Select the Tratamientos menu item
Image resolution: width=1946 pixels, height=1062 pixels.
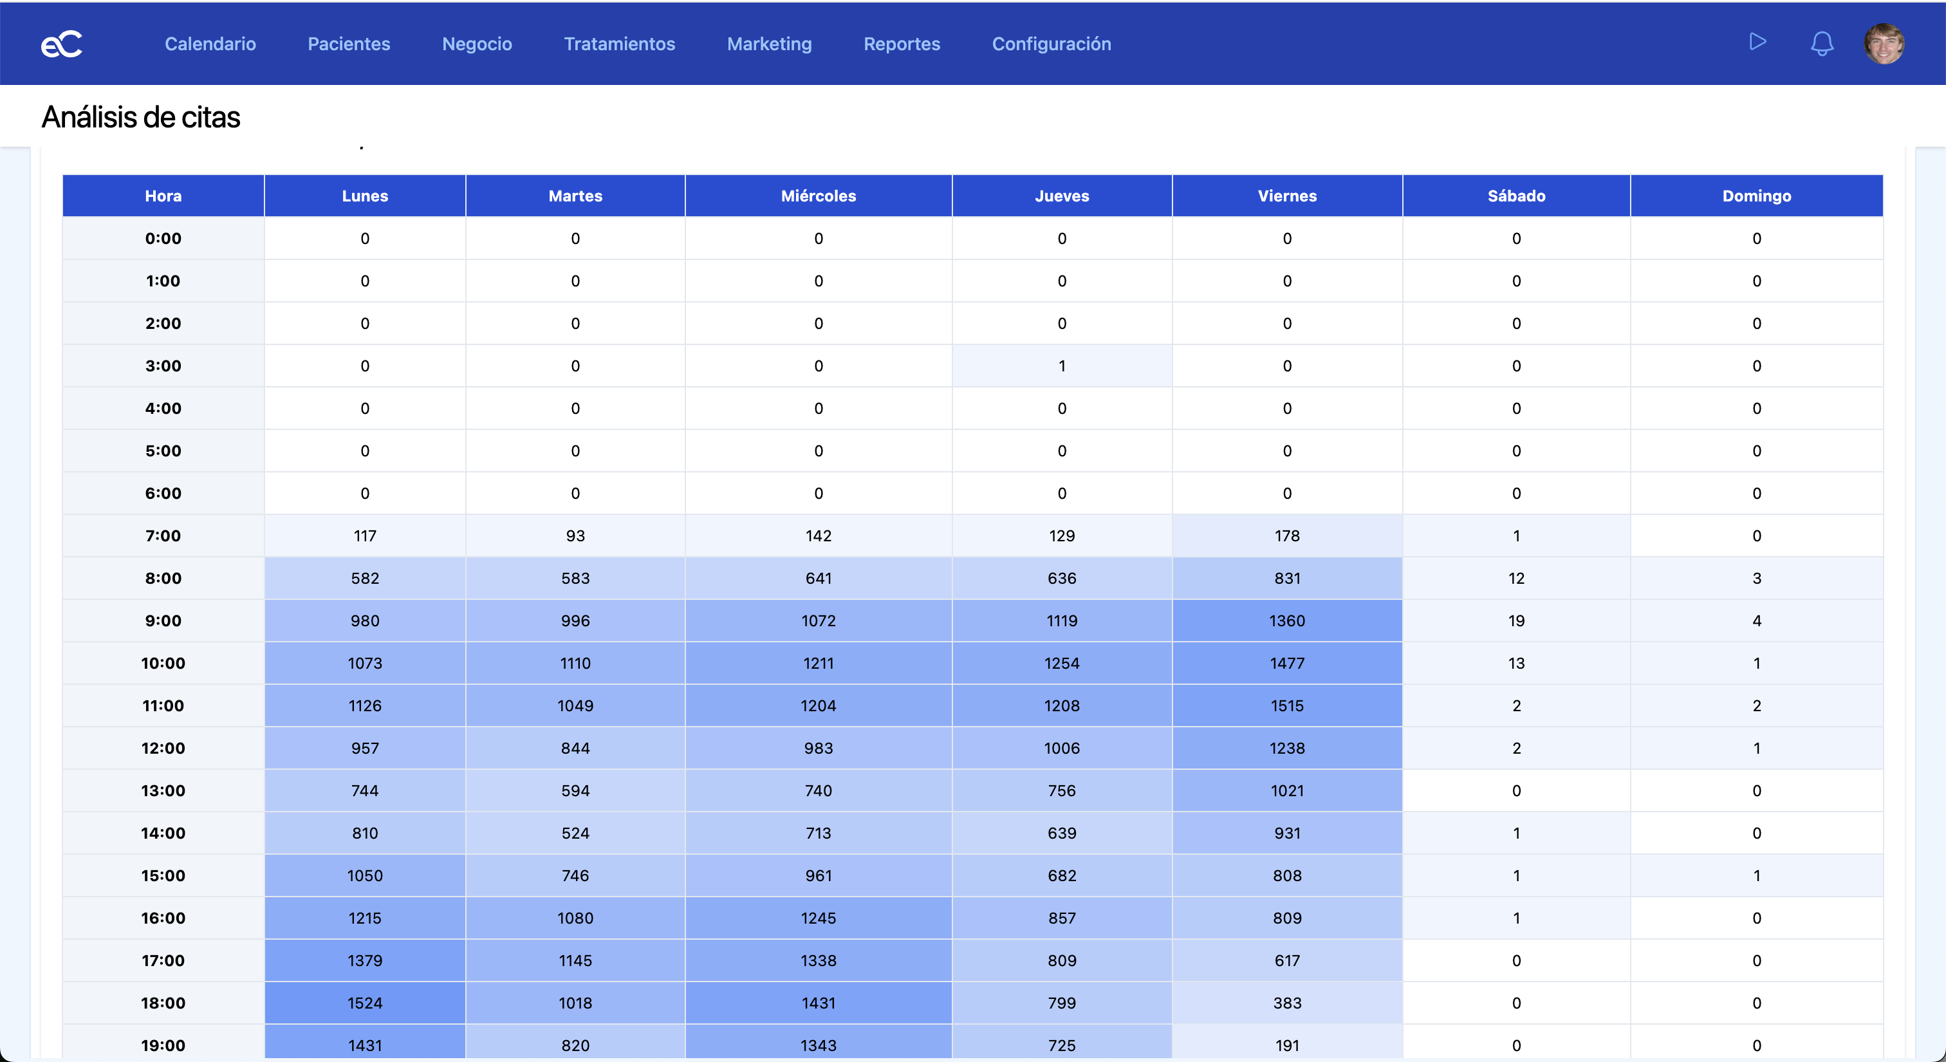click(618, 44)
